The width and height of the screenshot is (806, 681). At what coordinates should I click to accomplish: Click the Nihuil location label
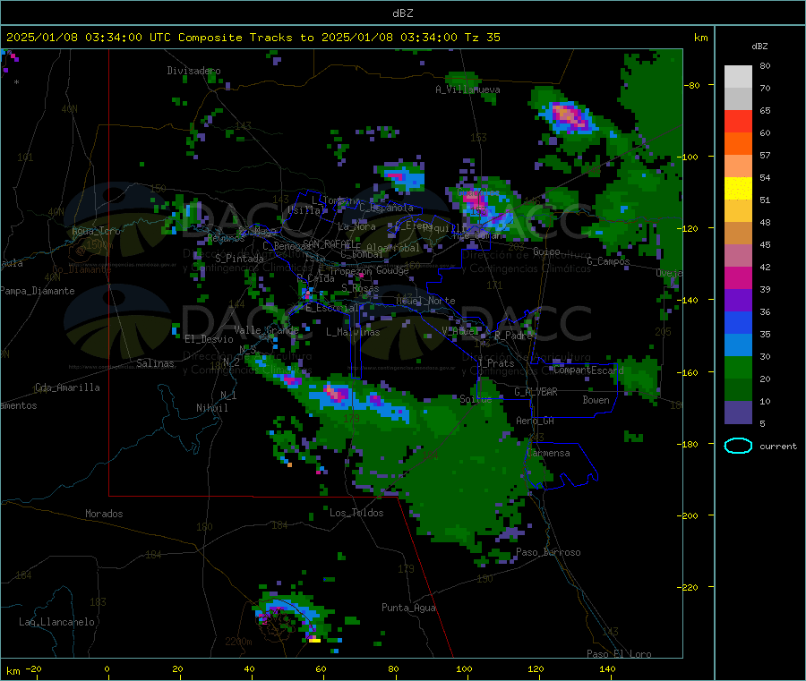pyautogui.click(x=212, y=408)
